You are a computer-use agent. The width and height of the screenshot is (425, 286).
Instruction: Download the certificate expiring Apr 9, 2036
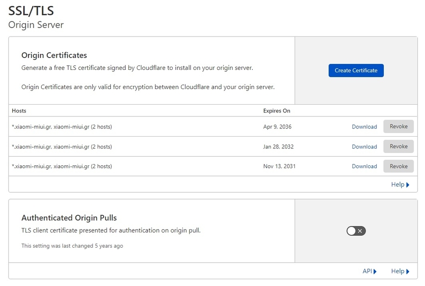pyautogui.click(x=364, y=127)
